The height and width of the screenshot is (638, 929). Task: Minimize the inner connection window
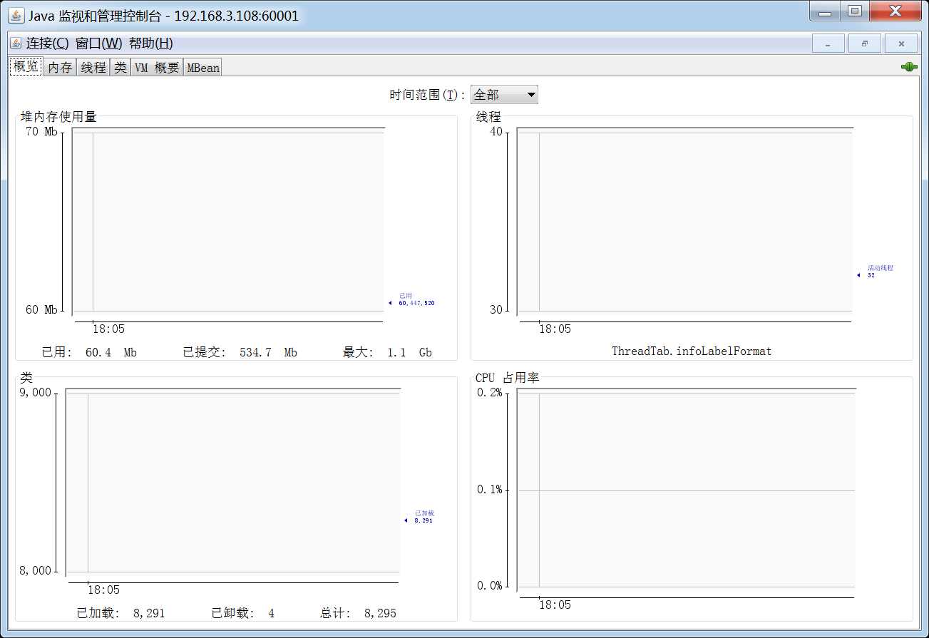click(828, 43)
